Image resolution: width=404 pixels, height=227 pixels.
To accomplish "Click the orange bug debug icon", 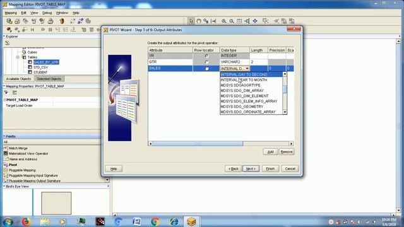I will click(62, 21).
